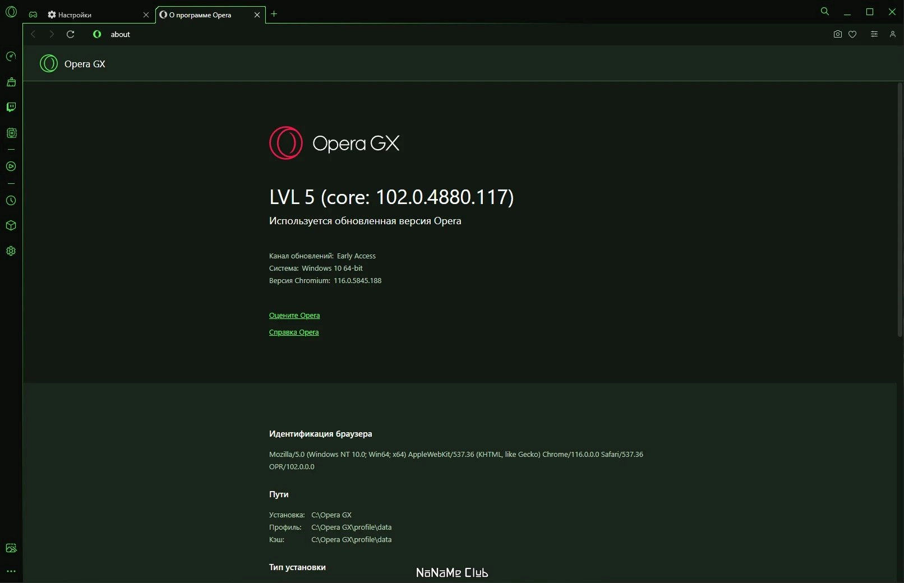Go back to previous page

(33, 34)
